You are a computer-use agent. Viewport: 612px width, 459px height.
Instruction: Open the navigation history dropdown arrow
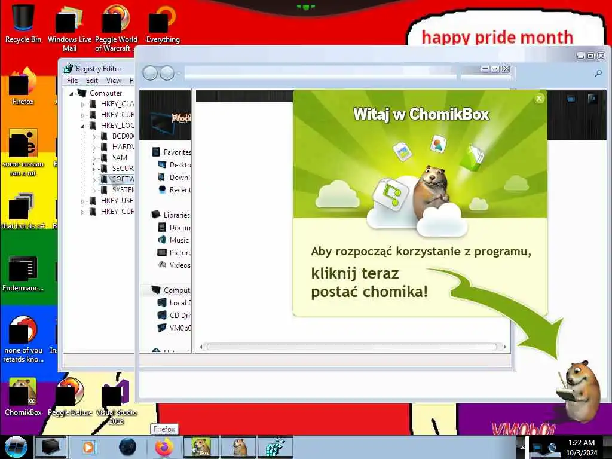pos(179,73)
